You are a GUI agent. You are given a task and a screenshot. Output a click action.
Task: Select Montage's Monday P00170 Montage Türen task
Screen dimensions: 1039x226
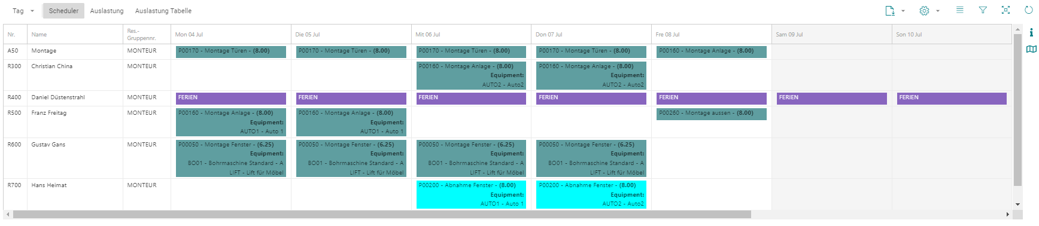pos(231,51)
